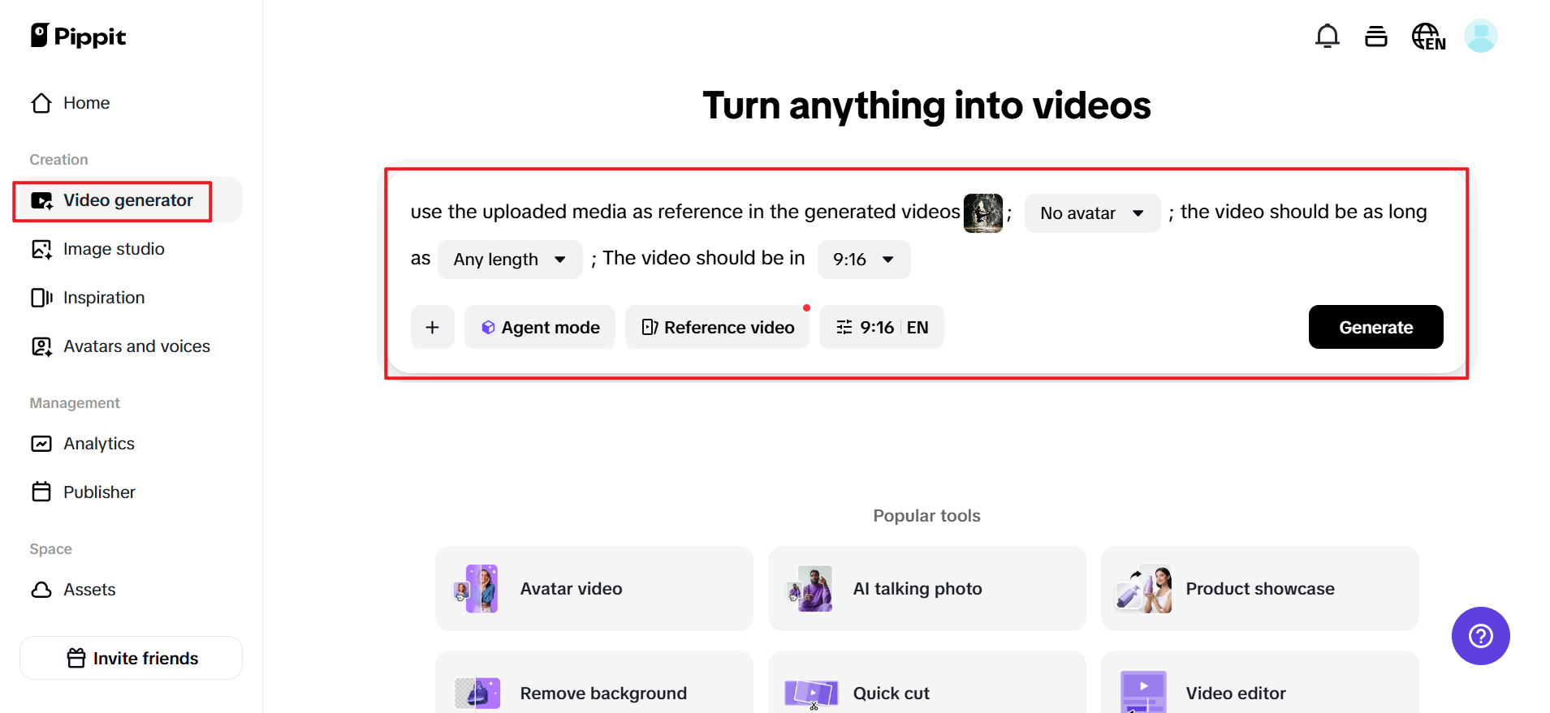Click the Generate button
The width and height of the screenshot is (1550, 713).
pos(1375,327)
